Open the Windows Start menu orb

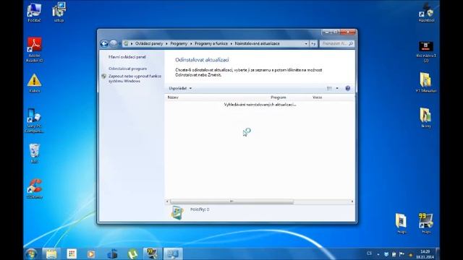pos(31,253)
